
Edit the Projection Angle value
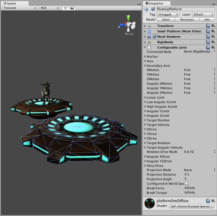point(199,179)
